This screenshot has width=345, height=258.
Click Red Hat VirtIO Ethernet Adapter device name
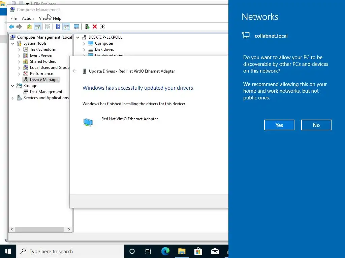[130, 119]
